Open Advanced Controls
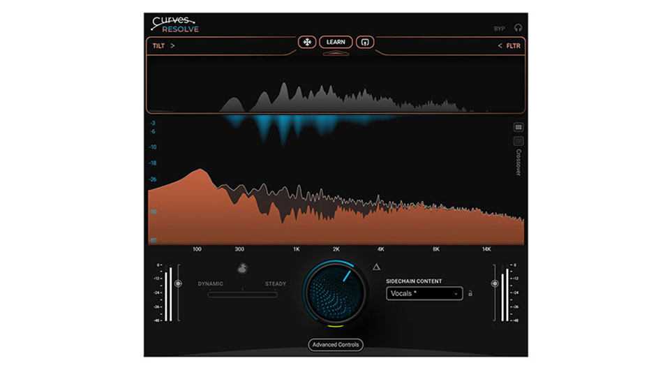The width and height of the screenshot is (656, 377). (x=336, y=345)
